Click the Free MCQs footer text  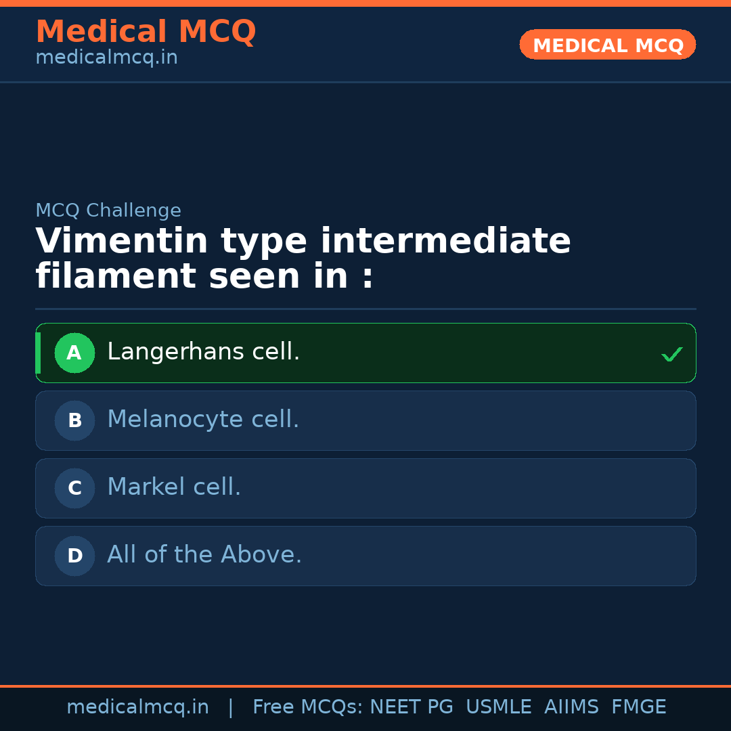click(x=307, y=707)
